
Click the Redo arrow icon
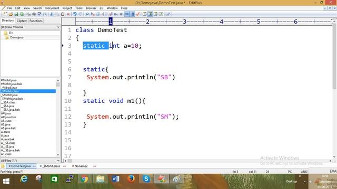pos(81,14)
